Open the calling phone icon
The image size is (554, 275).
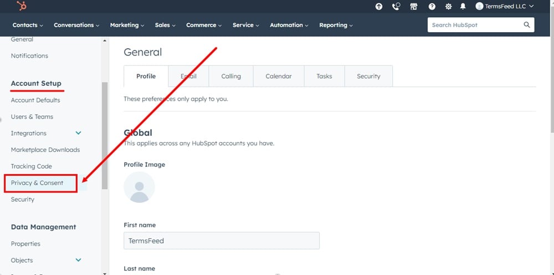[x=396, y=6]
